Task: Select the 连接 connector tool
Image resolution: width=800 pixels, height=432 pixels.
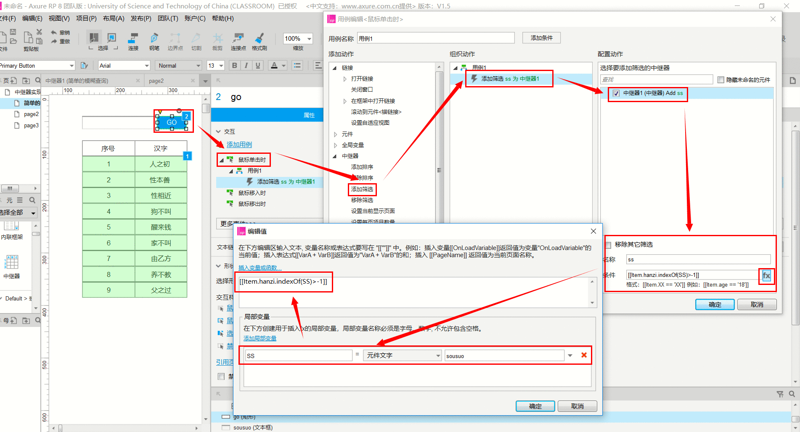Action: (133, 41)
